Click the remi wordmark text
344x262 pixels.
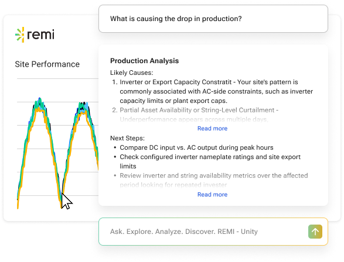pos(40,35)
